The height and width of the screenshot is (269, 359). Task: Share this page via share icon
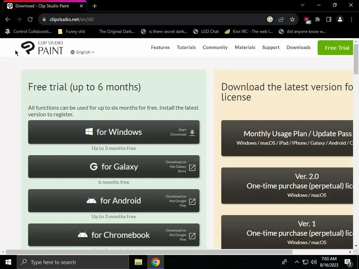click(x=281, y=20)
